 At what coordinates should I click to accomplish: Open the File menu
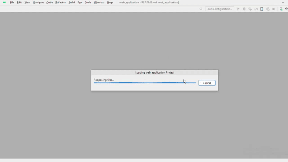pyautogui.click(x=12, y=3)
